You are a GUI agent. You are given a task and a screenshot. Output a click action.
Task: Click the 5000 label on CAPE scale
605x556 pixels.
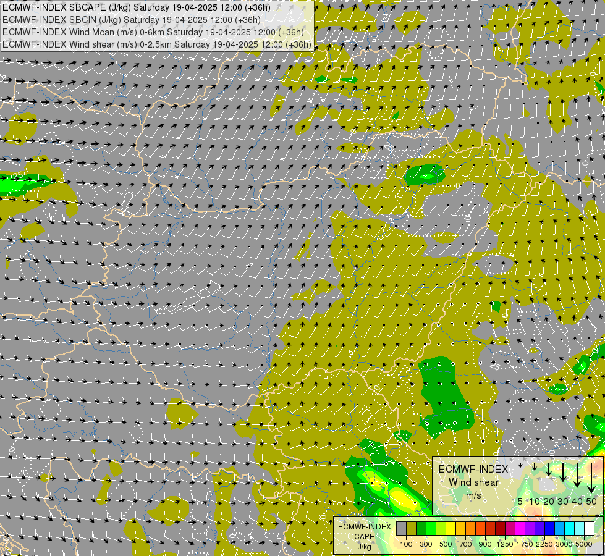tap(584, 544)
